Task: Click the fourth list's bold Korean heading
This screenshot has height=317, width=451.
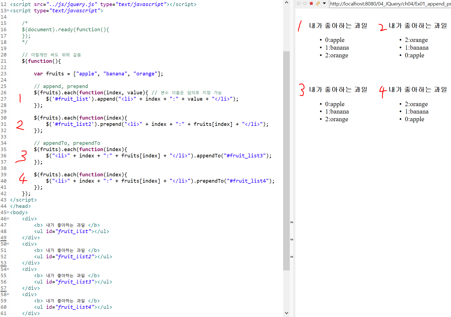Action: (418, 90)
